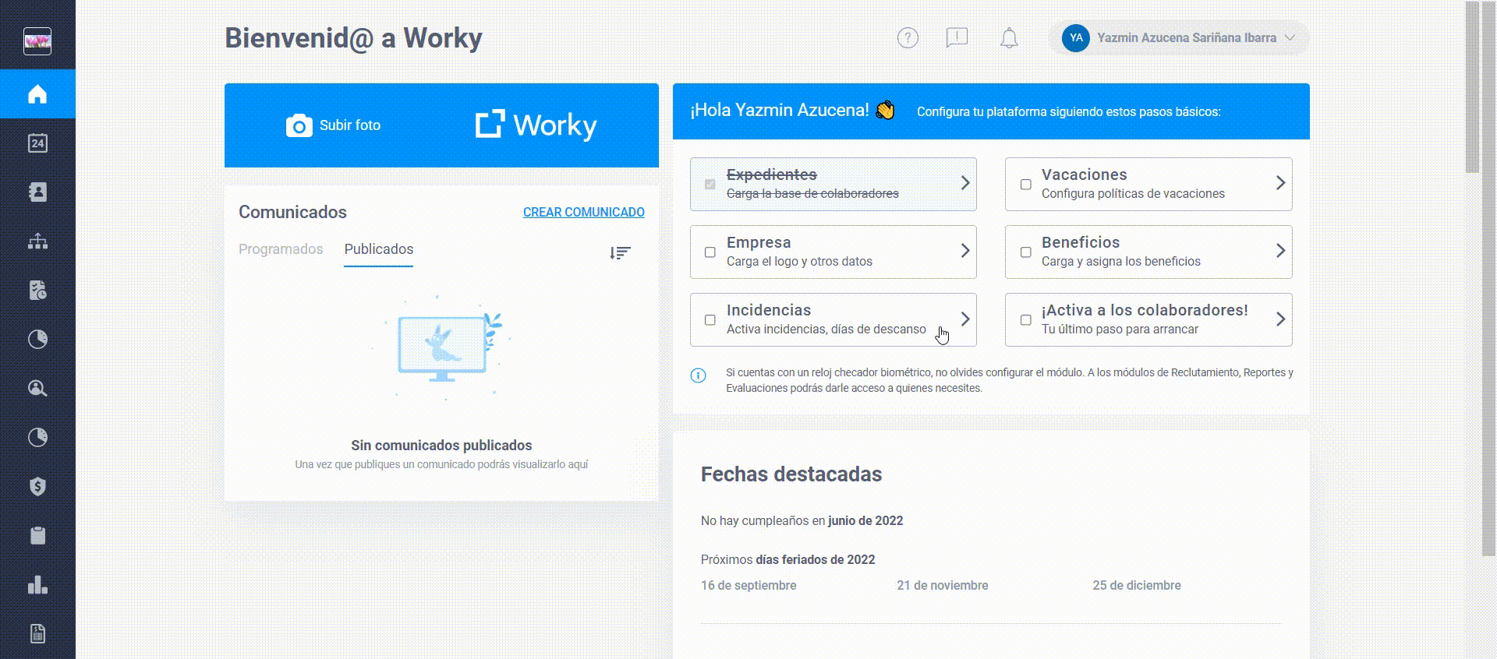Image resolution: width=1497 pixels, height=659 pixels.
Task: Click the feedback message icon
Action: click(x=957, y=37)
